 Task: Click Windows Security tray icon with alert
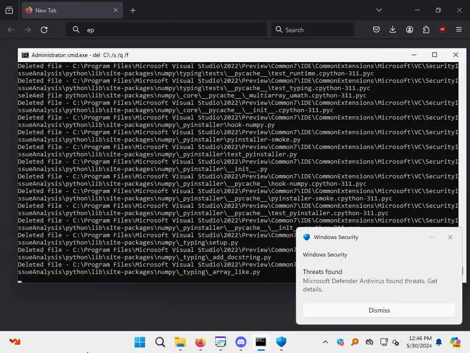point(340,342)
